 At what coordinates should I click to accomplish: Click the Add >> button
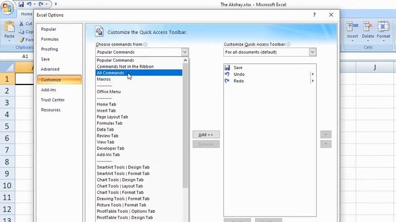pyautogui.click(x=206, y=134)
